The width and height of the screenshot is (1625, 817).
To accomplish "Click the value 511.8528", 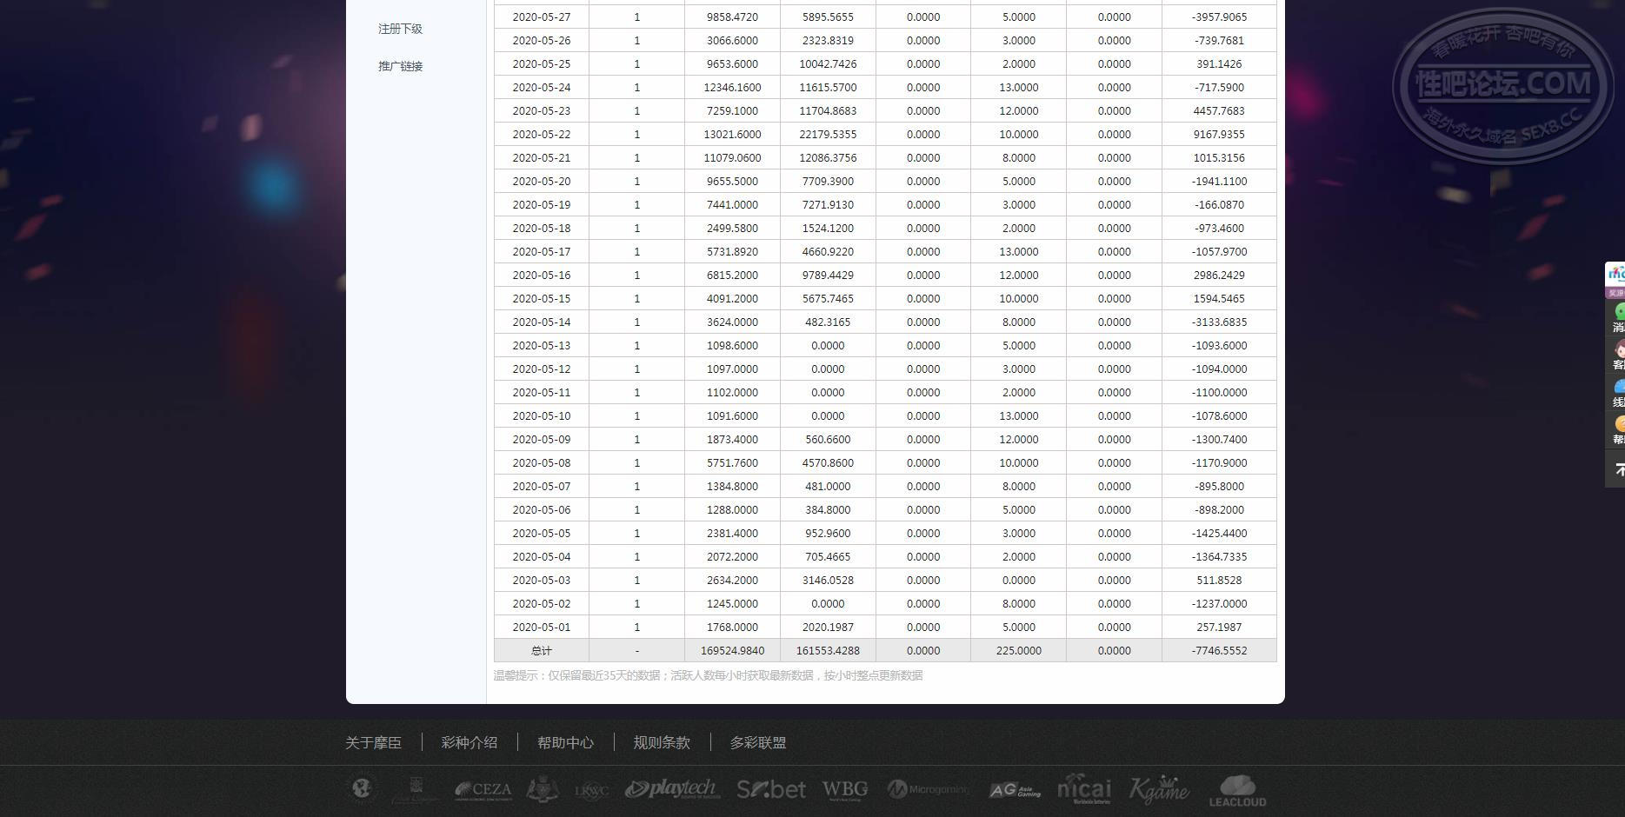I will pyautogui.click(x=1219, y=580).
